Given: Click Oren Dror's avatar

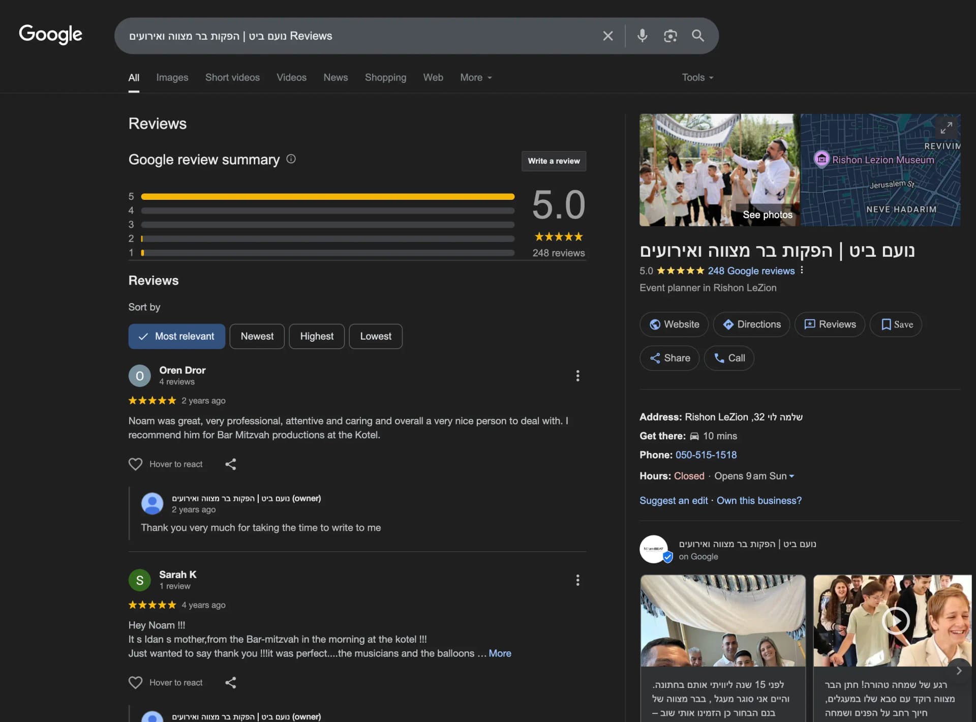Looking at the screenshot, I should point(140,376).
